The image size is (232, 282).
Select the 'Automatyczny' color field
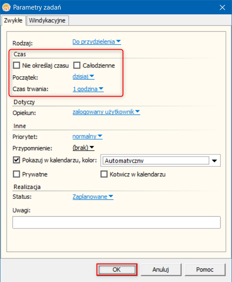pyautogui.click(x=156, y=161)
